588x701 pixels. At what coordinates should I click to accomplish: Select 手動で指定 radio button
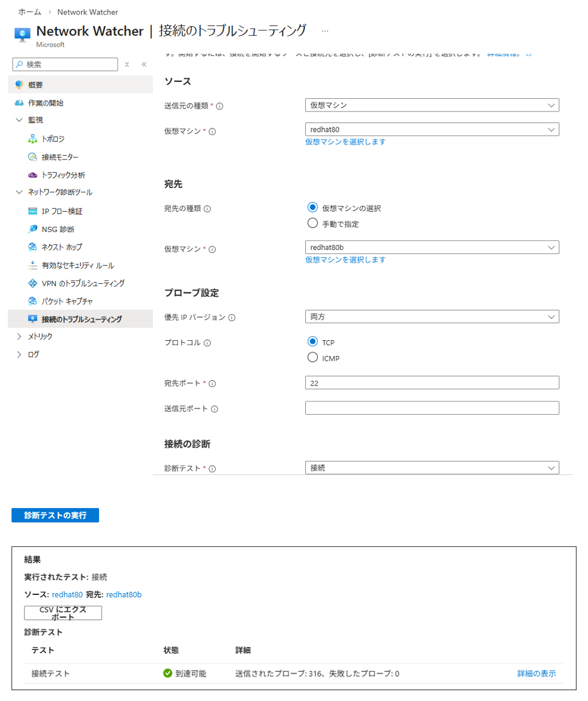click(313, 223)
